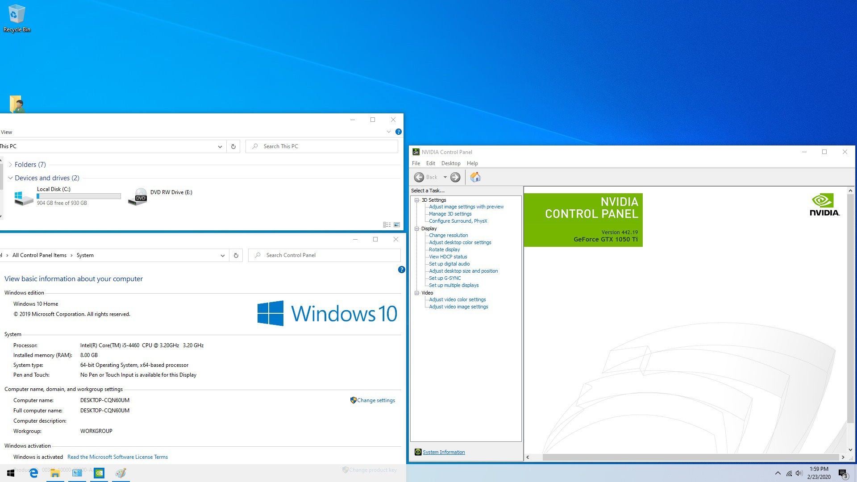This screenshot has height=482, width=857.
Task: Expand the Folders (7) group in This PC
Action: (x=10, y=165)
